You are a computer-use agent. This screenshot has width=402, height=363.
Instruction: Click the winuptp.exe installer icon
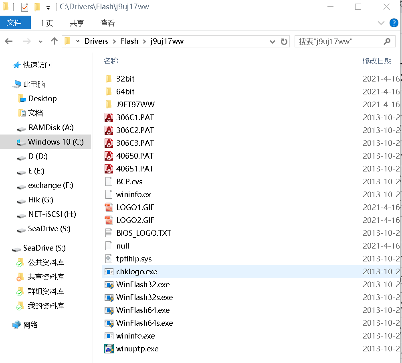[109, 349]
